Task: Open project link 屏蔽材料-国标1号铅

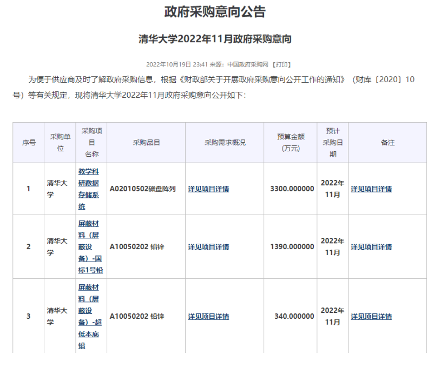Action: click(90, 247)
